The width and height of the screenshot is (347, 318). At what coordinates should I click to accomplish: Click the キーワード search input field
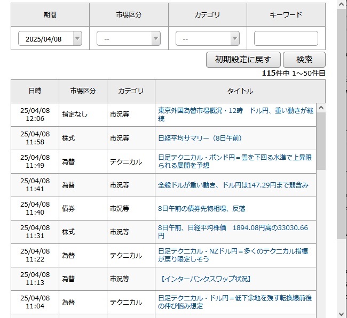pyautogui.click(x=286, y=38)
